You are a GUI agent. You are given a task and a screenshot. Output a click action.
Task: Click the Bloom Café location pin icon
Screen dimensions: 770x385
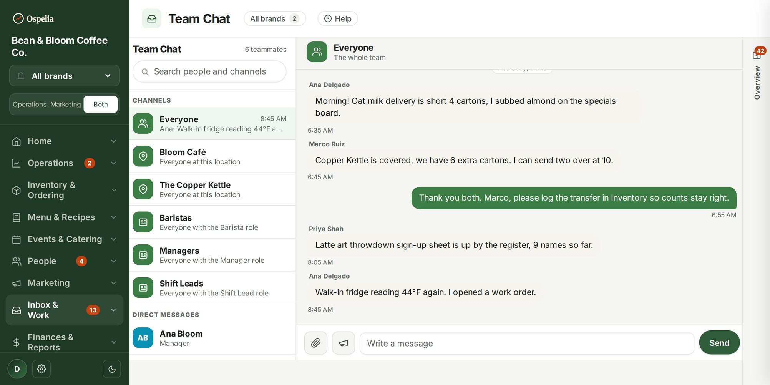pyautogui.click(x=143, y=156)
